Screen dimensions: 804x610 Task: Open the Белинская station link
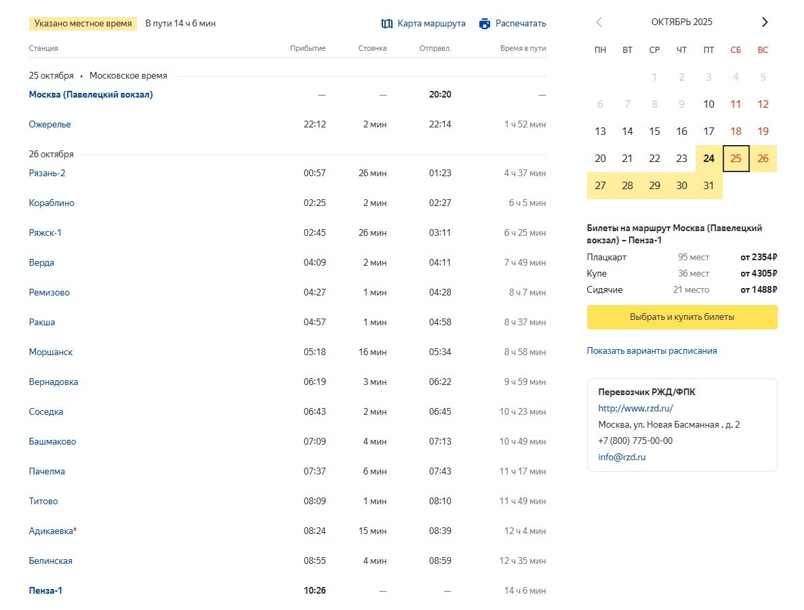coord(50,561)
